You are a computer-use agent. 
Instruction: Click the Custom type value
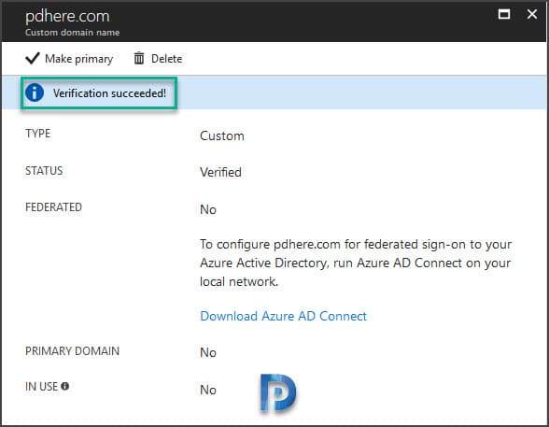pyautogui.click(x=222, y=135)
